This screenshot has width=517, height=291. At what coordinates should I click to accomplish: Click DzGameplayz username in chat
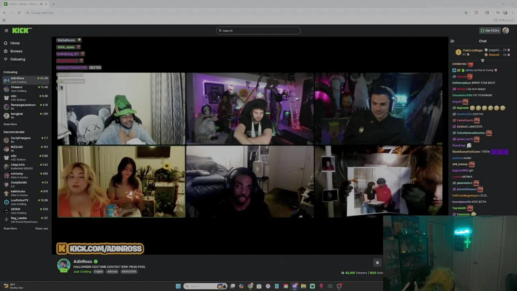462,83
